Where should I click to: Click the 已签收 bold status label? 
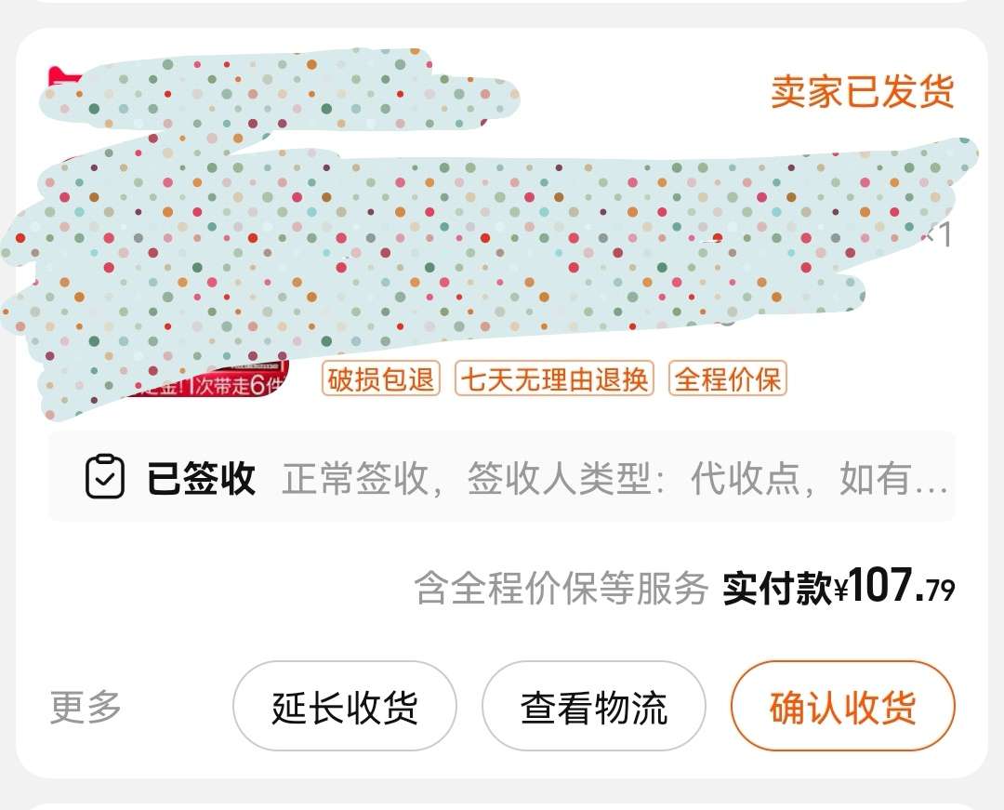(x=201, y=478)
